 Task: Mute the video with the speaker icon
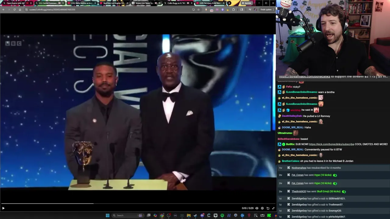coord(257,208)
